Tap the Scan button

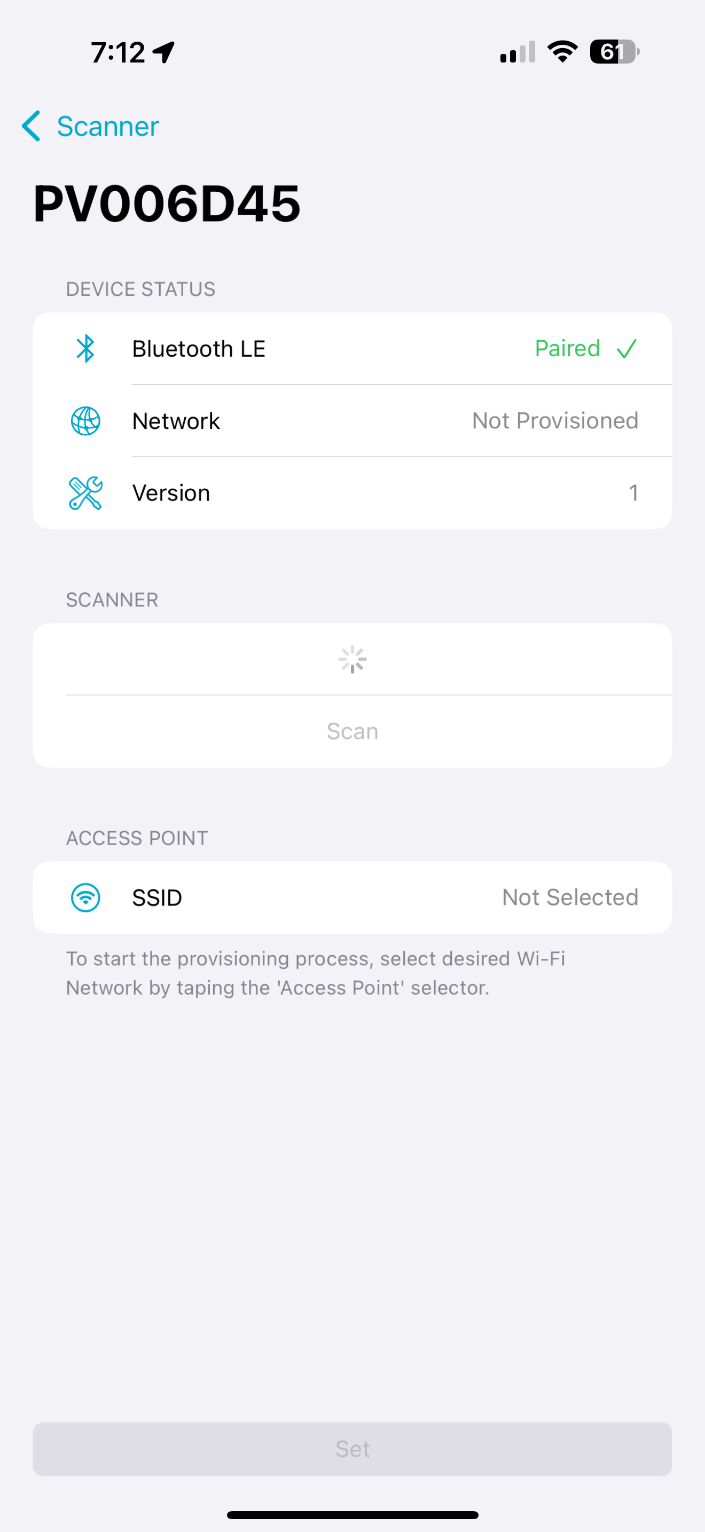(x=352, y=731)
